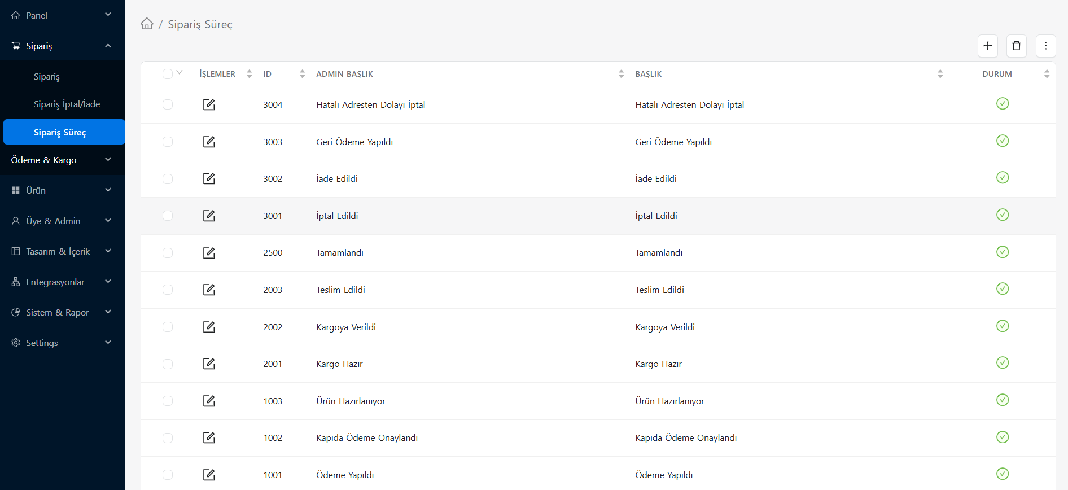This screenshot has height=490, width=1068.
Task: Select checkbox for row 3002
Action: click(x=168, y=179)
